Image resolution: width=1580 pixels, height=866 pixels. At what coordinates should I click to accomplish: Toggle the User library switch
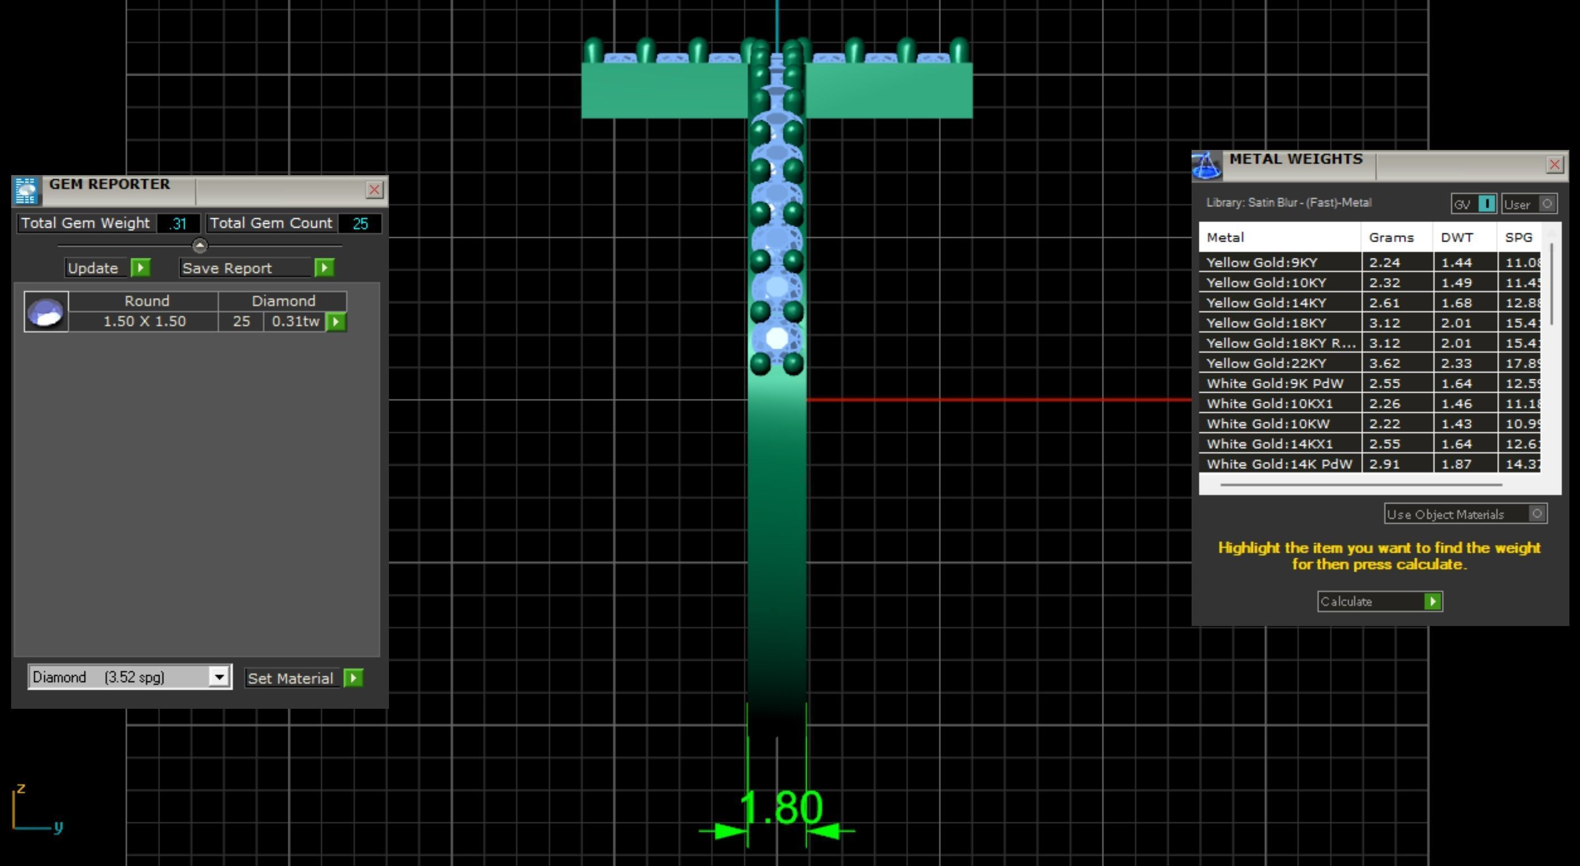click(x=1546, y=204)
